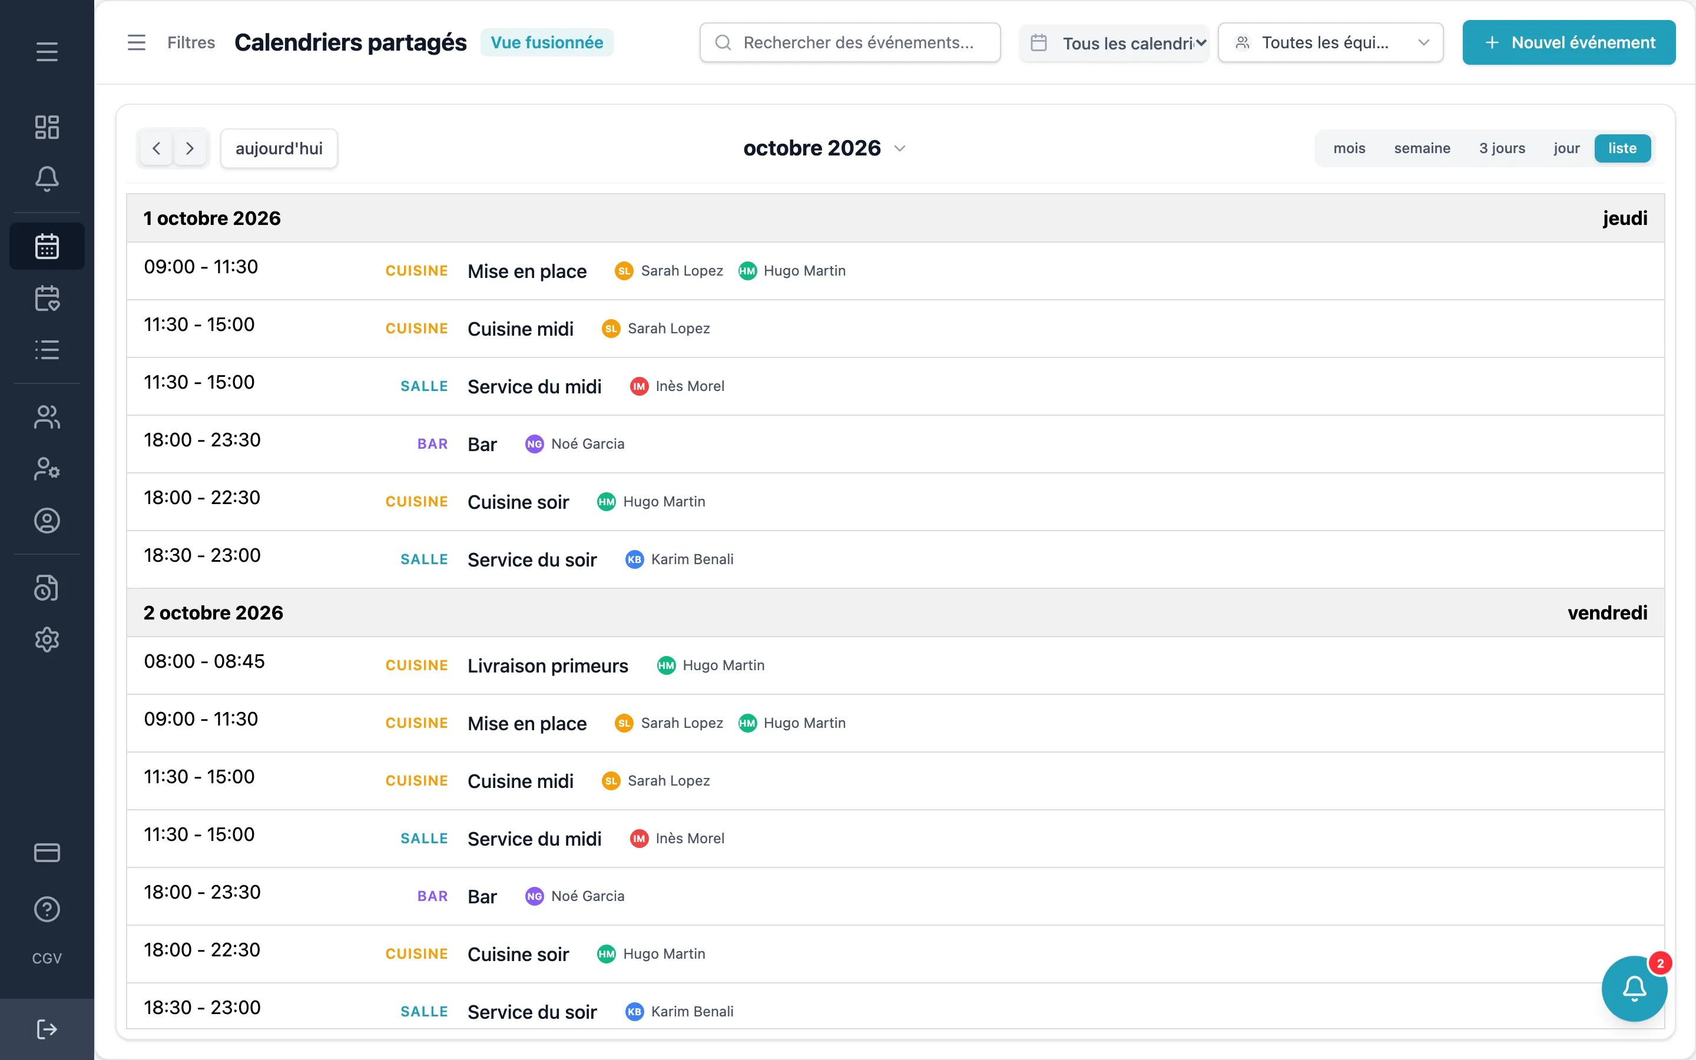Click the jeudi weekday label
The image size is (1696, 1060).
[1625, 218]
